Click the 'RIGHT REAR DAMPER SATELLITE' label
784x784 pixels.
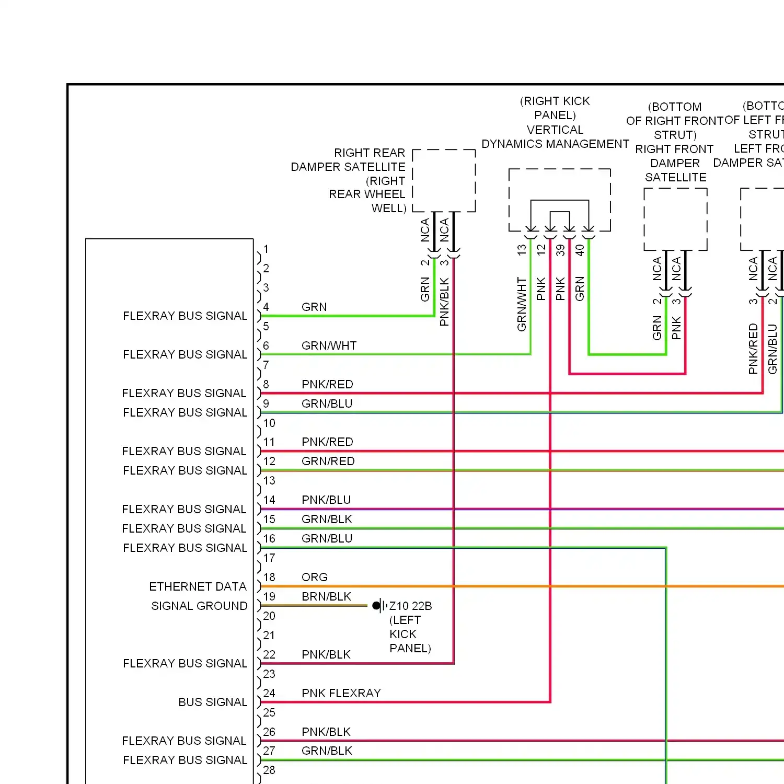pyautogui.click(x=348, y=159)
